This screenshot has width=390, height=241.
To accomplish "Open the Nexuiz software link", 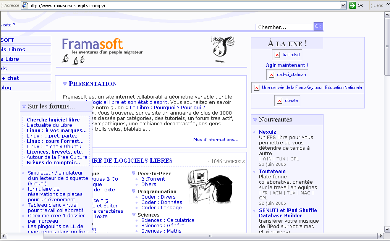I will tap(267, 132).
